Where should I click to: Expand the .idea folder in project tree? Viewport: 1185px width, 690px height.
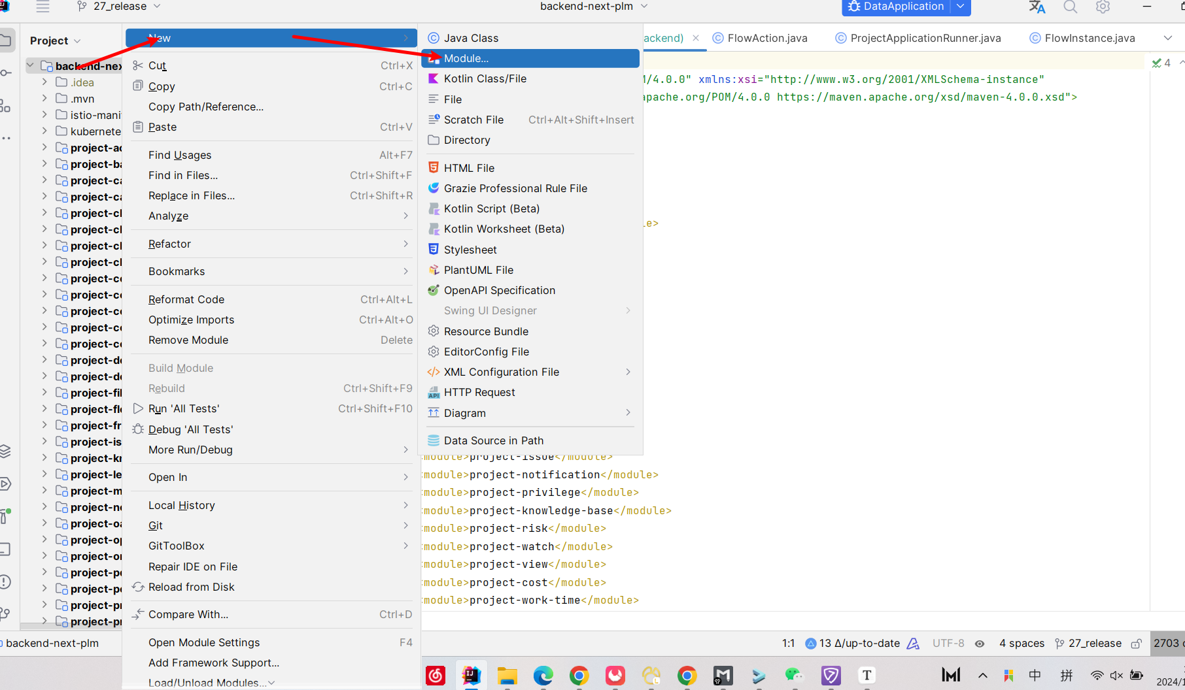[x=44, y=82]
